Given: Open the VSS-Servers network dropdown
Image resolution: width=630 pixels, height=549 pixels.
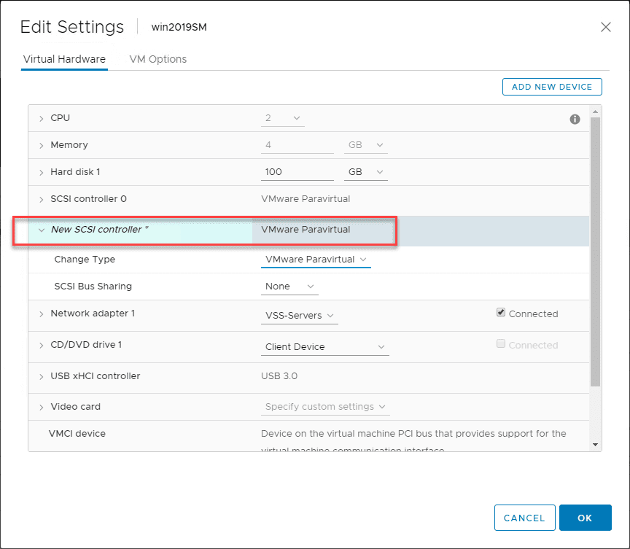Looking at the screenshot, I should click(x=299, y=316).
